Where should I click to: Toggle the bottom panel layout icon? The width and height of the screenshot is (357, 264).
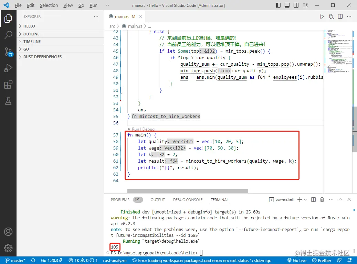tap(287, 5)
